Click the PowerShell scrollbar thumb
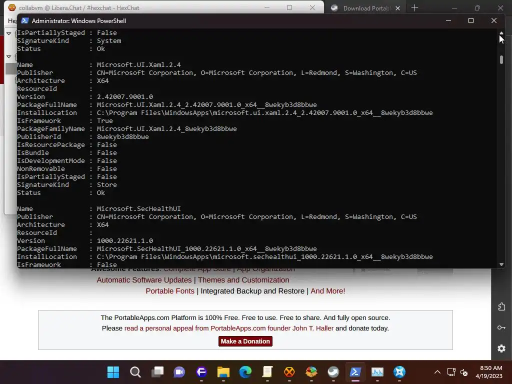The width and height of the screenshot is (512, 384). tap(501, 60)
